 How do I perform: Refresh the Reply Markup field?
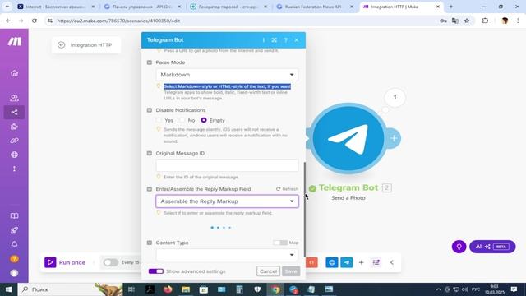point(287,189)
